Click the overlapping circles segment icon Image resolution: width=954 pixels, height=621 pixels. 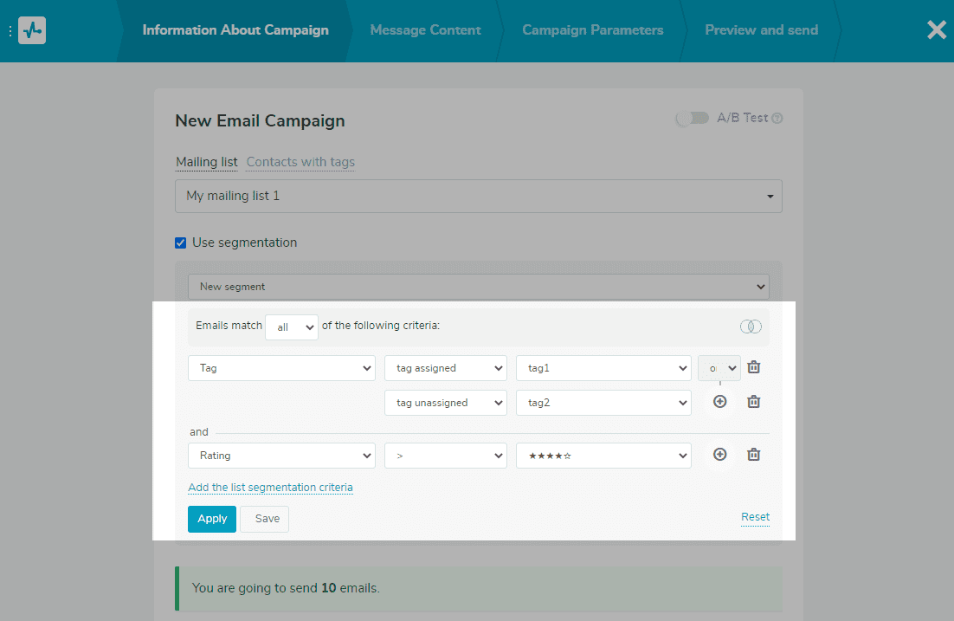(751, 327)
